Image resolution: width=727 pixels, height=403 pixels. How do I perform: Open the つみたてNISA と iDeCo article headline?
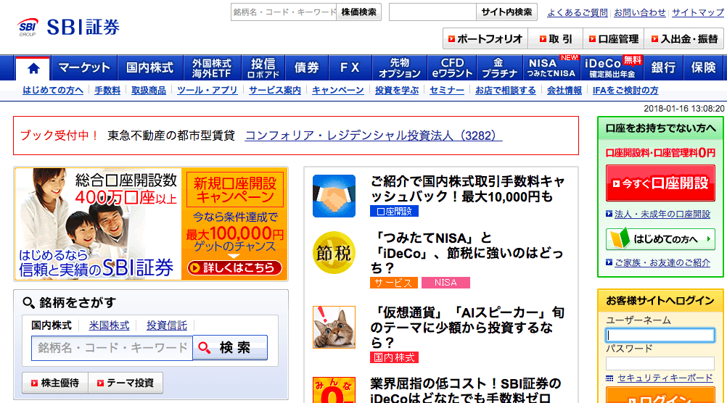pyautogui.click(x=467, y=253)
